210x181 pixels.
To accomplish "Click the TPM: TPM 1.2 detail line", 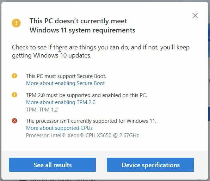I will tap(42, 110).
